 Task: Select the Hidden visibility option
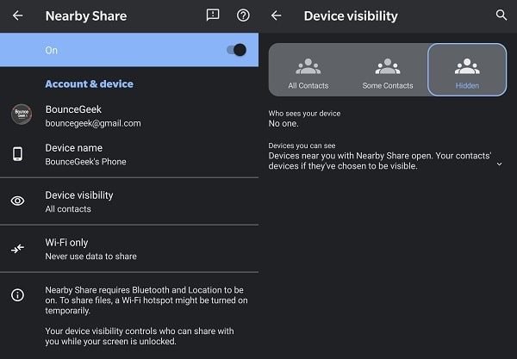467,70
